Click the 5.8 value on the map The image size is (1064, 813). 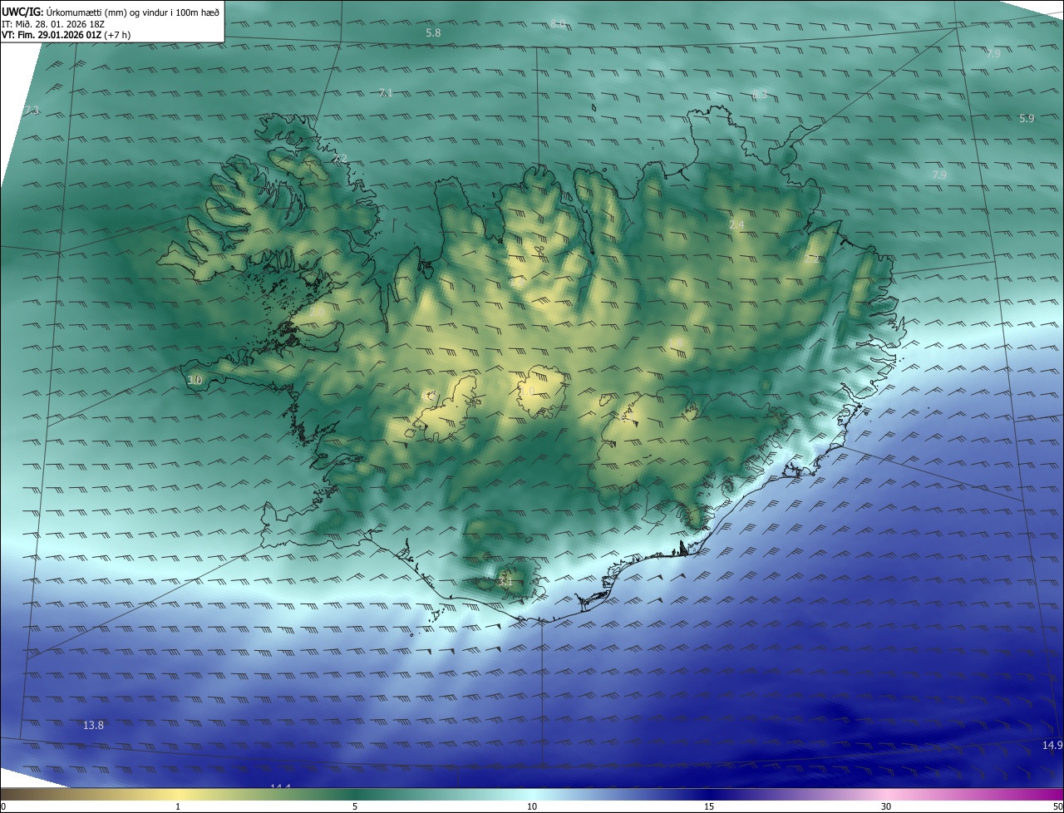(x=433, y=32)
